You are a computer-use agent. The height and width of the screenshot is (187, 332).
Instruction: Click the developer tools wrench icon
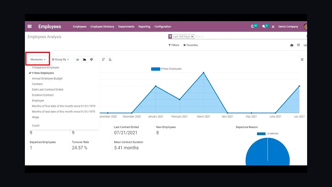[273, 27]
